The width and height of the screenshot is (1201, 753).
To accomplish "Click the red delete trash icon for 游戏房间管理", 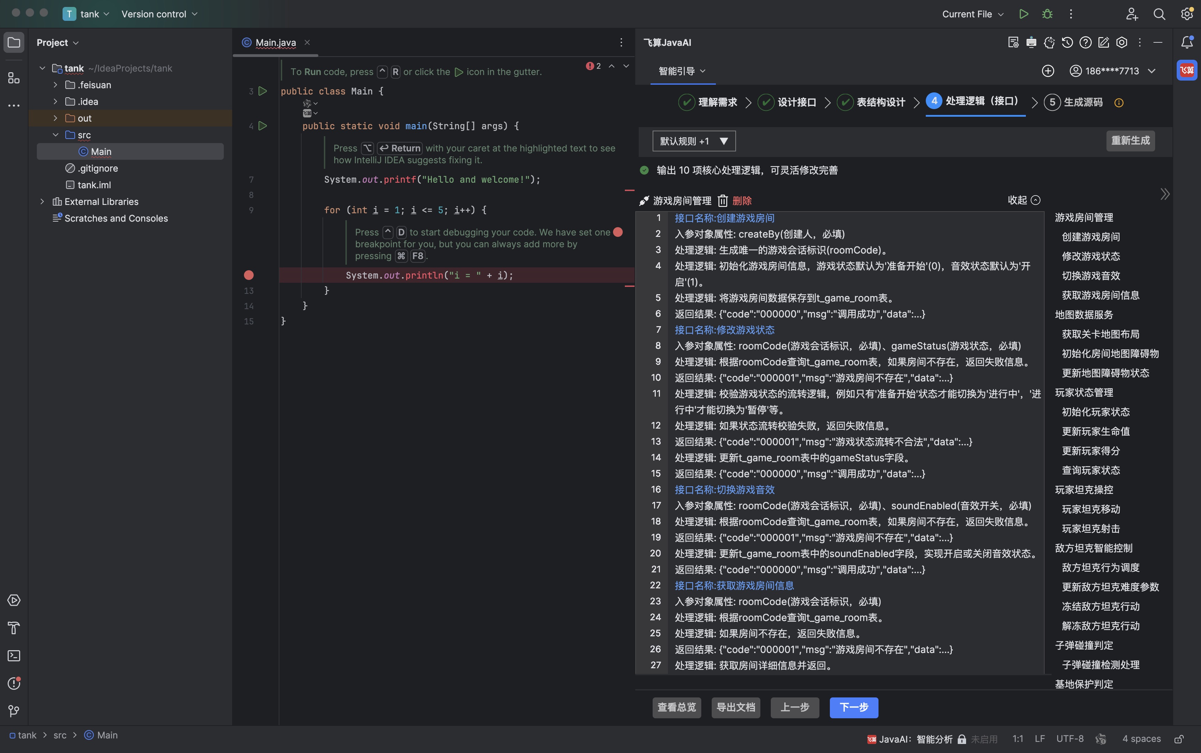I will click(723, 201).
